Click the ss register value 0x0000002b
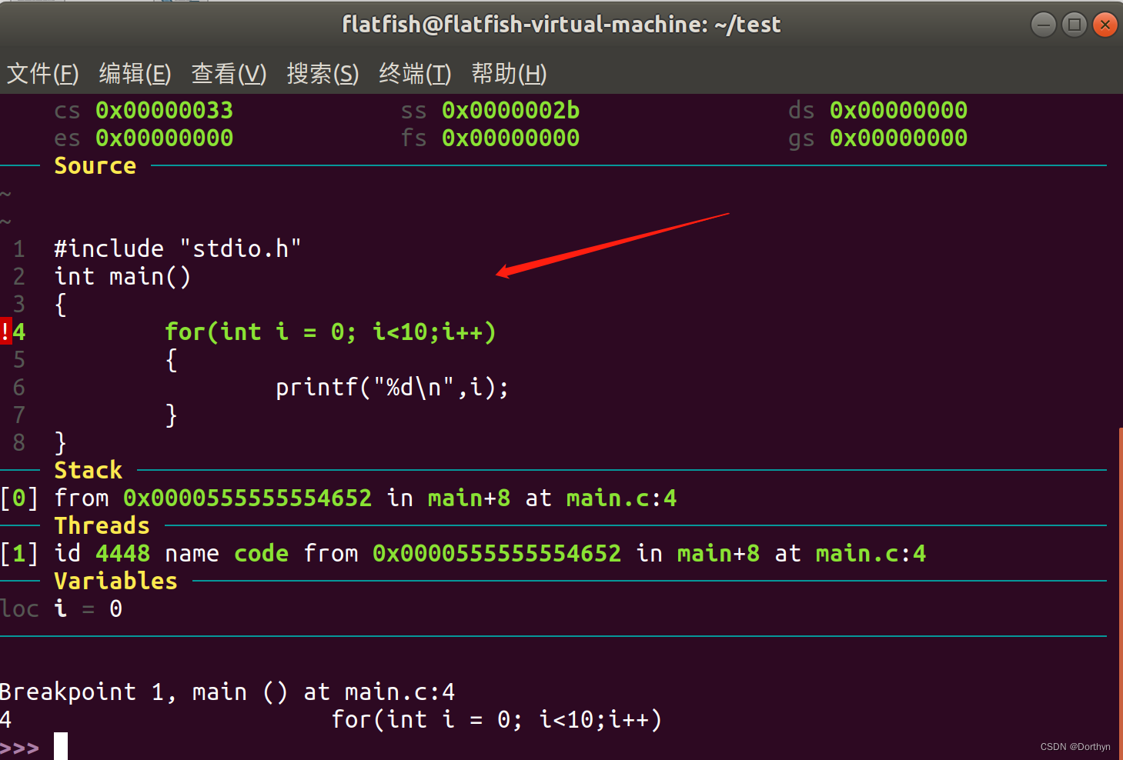Viewport: 1123px width, 760px height. (x=511, y=110)
